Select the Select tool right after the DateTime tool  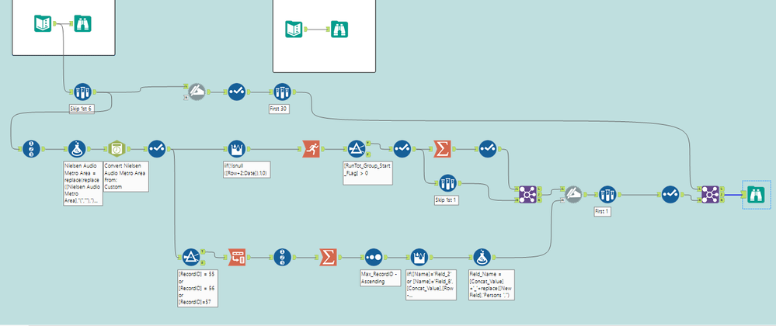158,148
